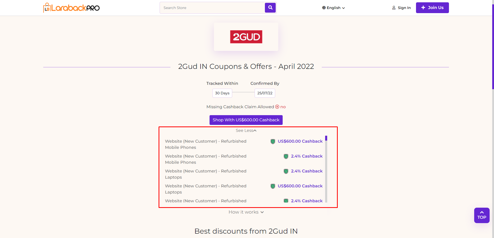Click the Join Us button
The width and height of the screenshot is (494, 238).
coord(432,8)
